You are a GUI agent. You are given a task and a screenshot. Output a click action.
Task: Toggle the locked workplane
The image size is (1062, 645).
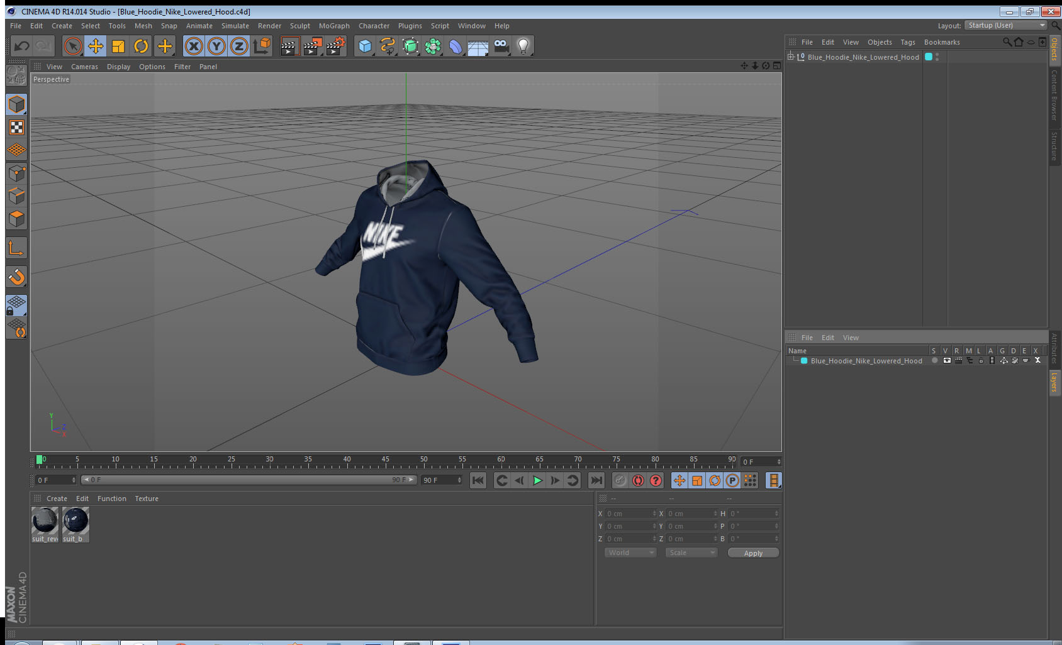click(16, 306)
